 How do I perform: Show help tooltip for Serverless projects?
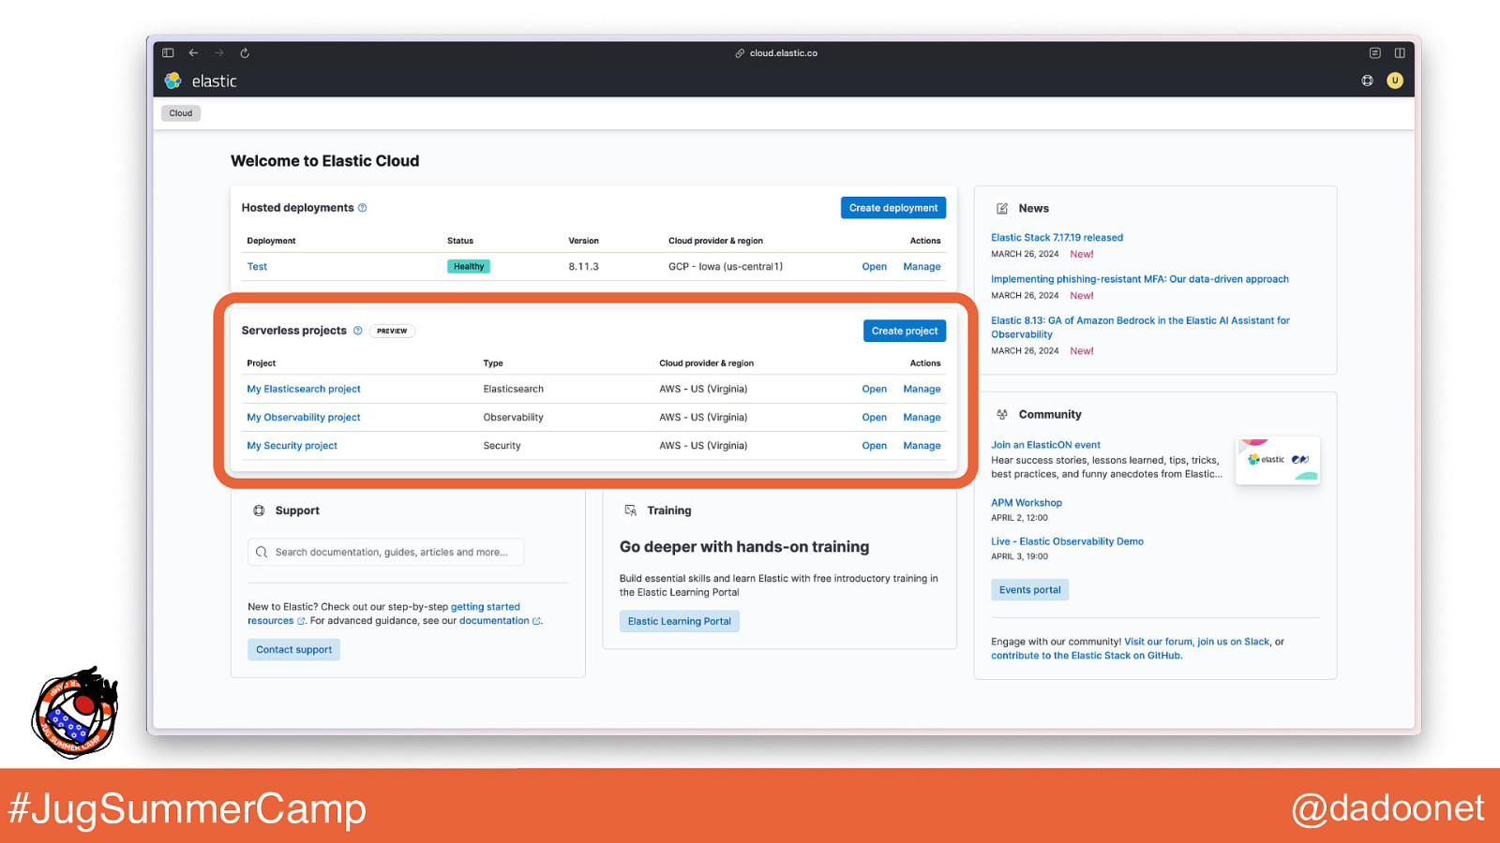point(357,331)
